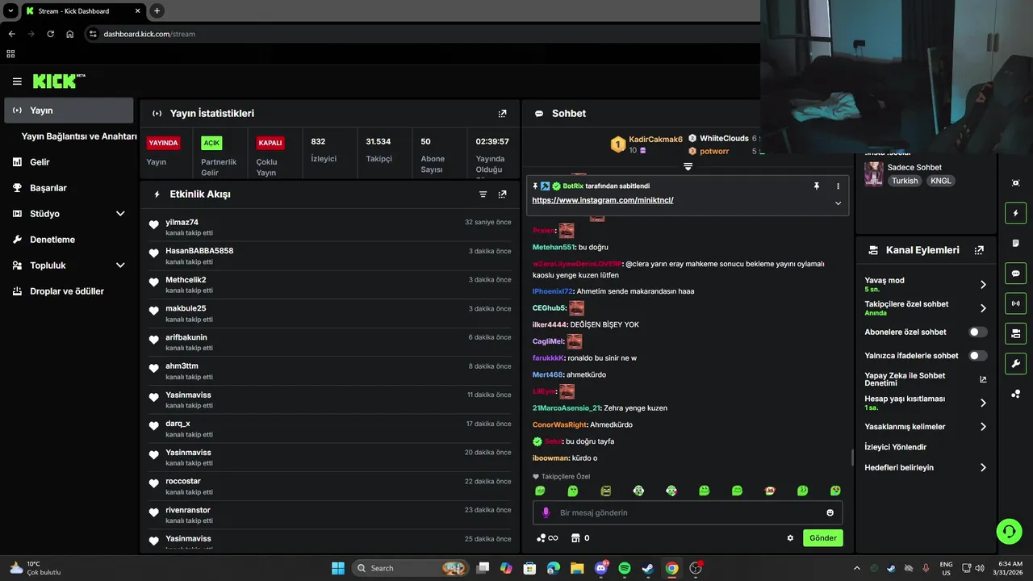This screenshot has height=581, width=1033.
Task: Open Hedefleri belirleyin arrow
Action: point(983,467)
